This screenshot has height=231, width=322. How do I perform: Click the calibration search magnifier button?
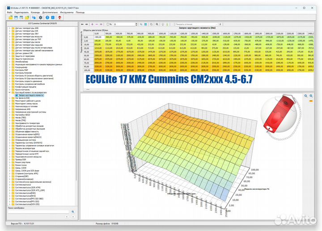(x=73, y=212)
